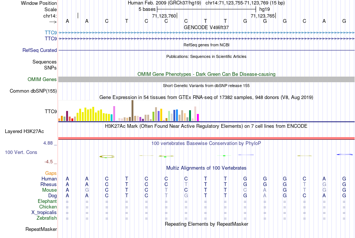Click the Common dbSNP(155) track label
The width and height of the screenshot is (355, 238).
coord(33,91)
